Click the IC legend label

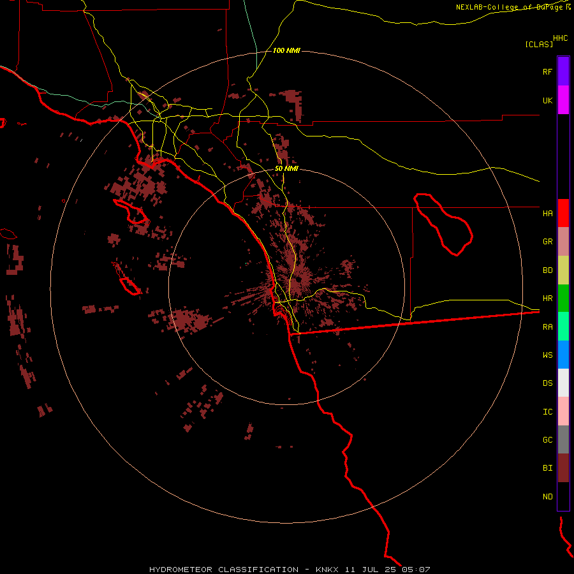coord(547,411)
